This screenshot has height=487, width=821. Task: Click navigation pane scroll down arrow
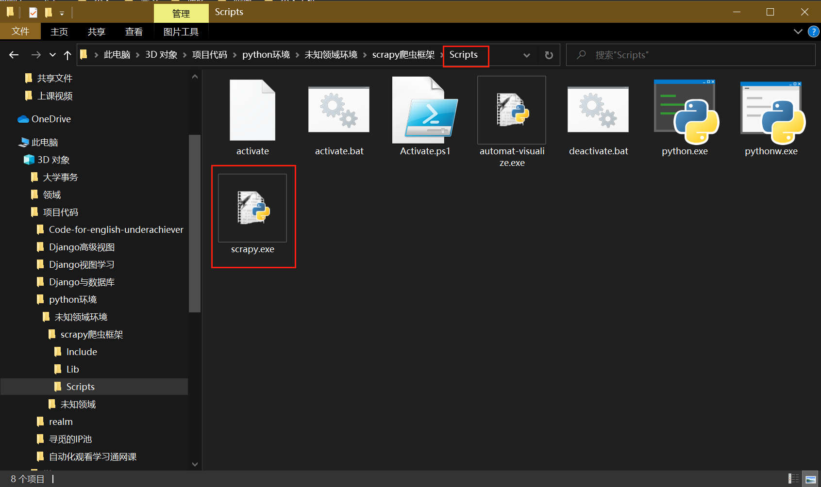(x=195, y=464)
